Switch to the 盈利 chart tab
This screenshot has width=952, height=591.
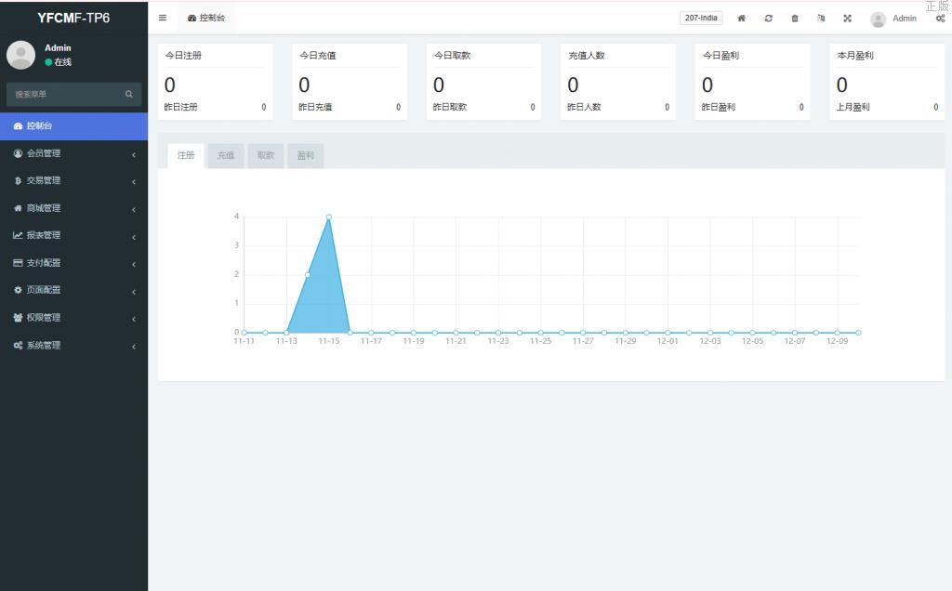coord(306,156)
